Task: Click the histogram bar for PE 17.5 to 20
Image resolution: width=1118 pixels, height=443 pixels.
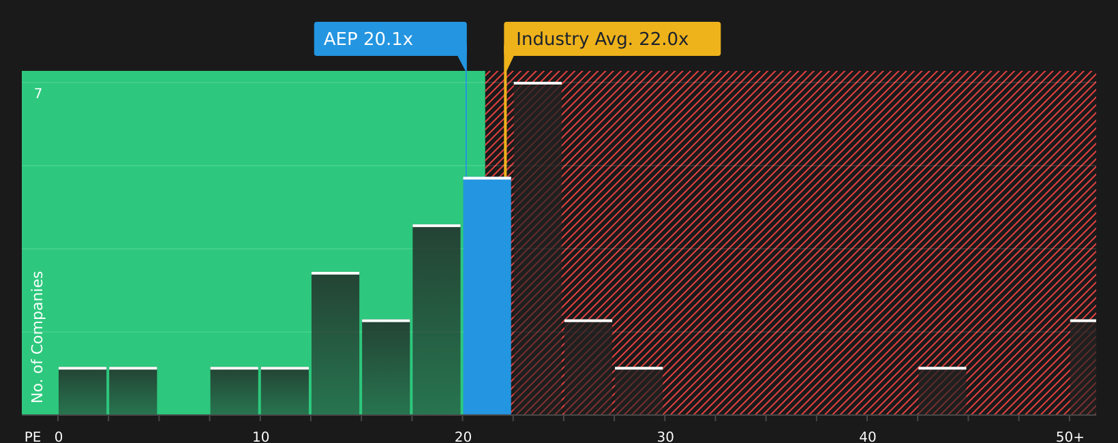Action: point(436,320)
